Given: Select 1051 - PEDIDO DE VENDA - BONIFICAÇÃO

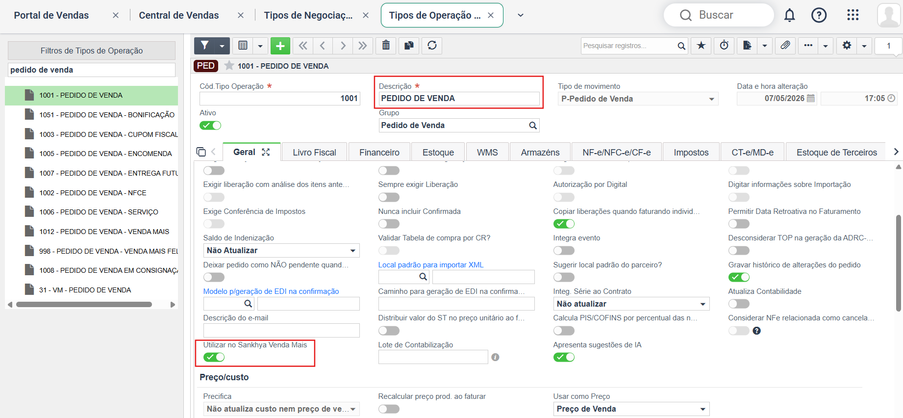Looking at the screenshot, I should coord(107,115).
